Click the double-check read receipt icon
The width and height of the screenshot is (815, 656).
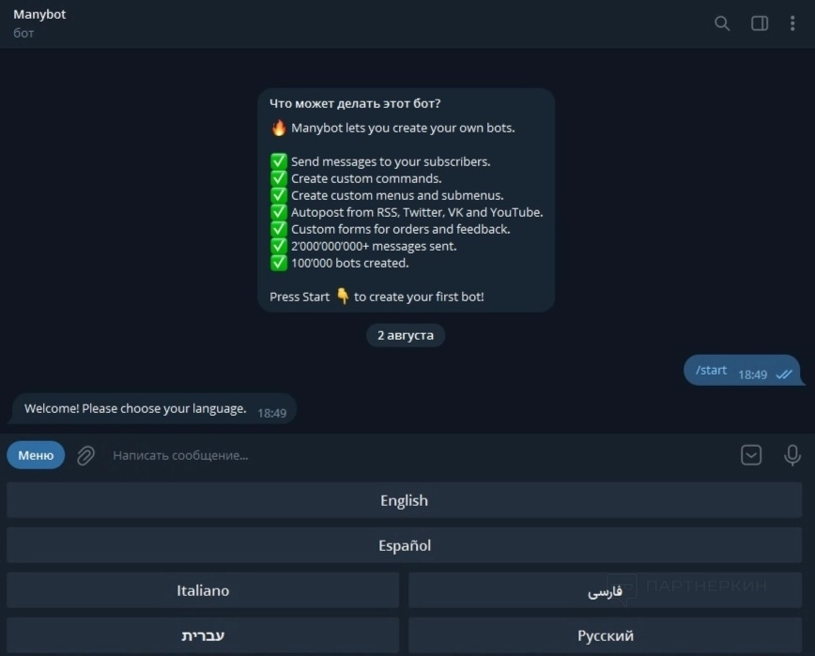coord(784,374)
